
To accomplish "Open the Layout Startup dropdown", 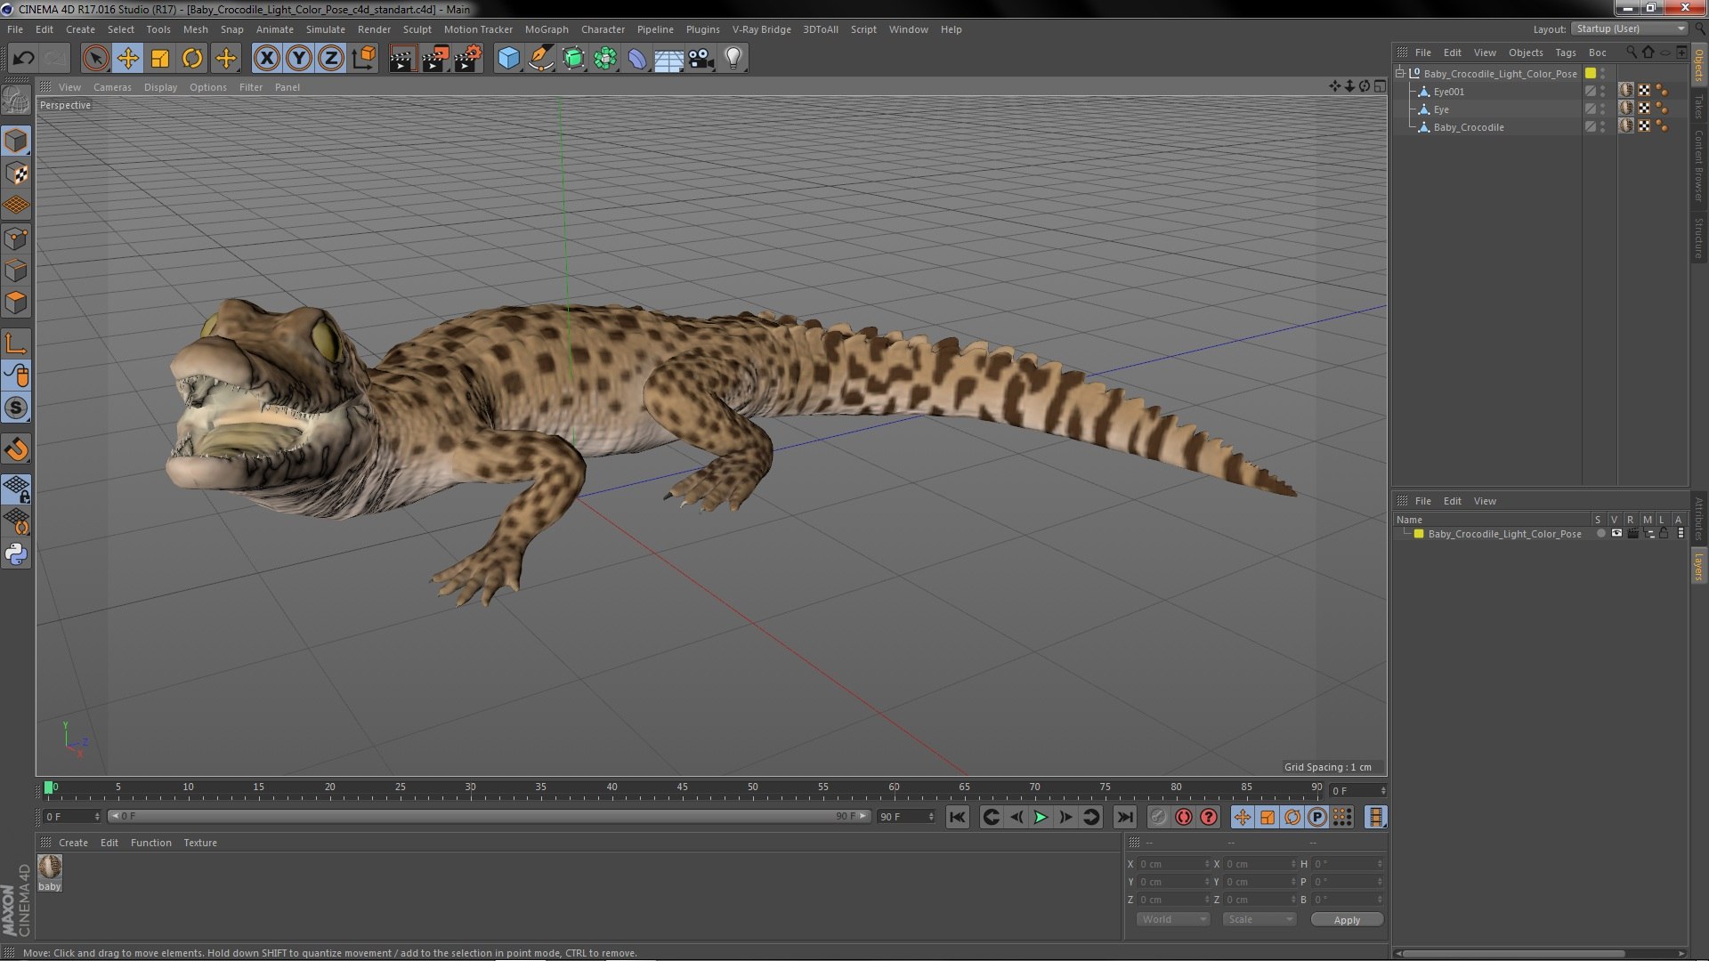I will [x=1630, y=28].
